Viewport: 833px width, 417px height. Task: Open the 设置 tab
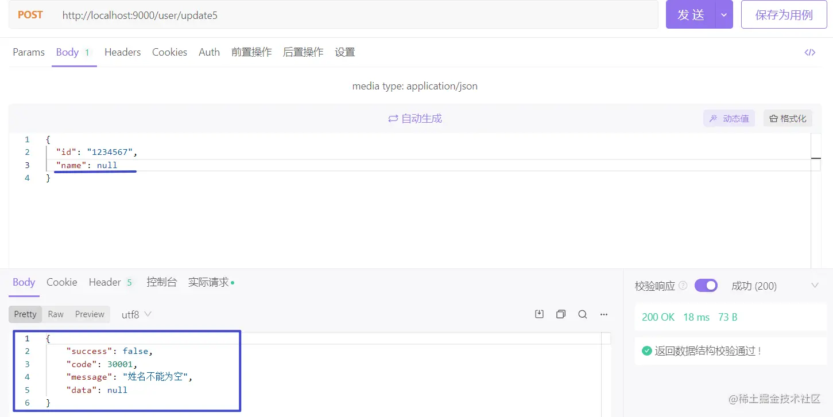[x=345, y=52]
